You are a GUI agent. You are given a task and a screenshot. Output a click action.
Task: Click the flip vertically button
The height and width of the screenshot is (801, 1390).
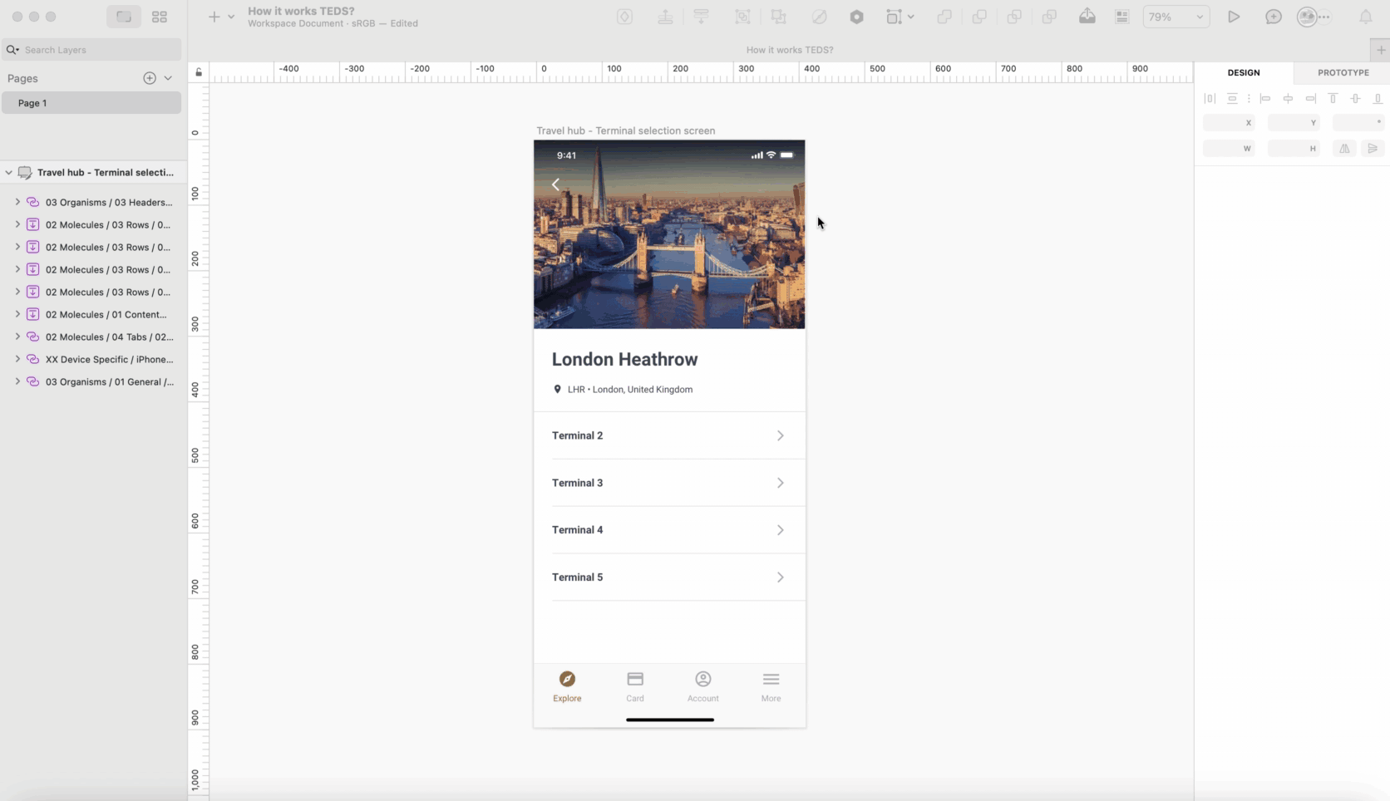click(x=1373, y=148)
